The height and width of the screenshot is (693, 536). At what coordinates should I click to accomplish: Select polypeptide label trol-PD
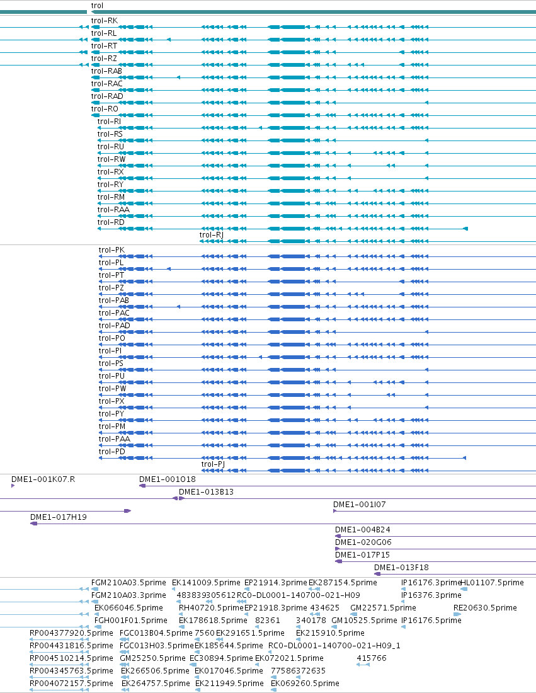(x=111, y=452)
